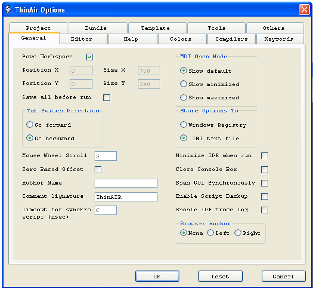Click inside the Author Name field

pos(126,183)
